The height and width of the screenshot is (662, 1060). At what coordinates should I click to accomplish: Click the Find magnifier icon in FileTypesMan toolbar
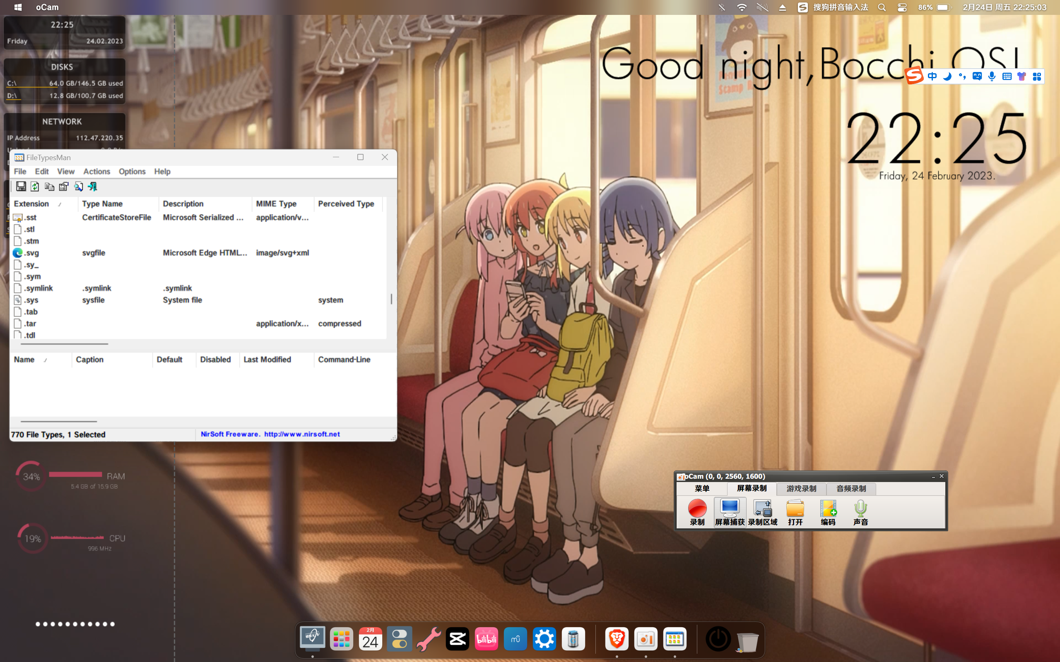point(78,187)
